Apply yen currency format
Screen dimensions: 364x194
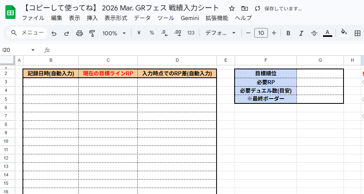[139, 33]
